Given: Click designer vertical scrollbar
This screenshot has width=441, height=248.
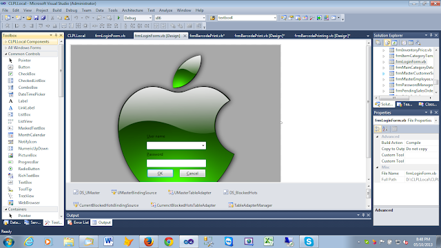Looking at the screenshot, I should pos(369,101).
